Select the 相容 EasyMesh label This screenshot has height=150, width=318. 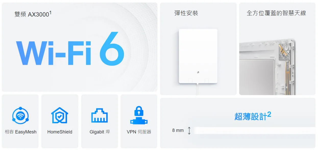point(21,132)
